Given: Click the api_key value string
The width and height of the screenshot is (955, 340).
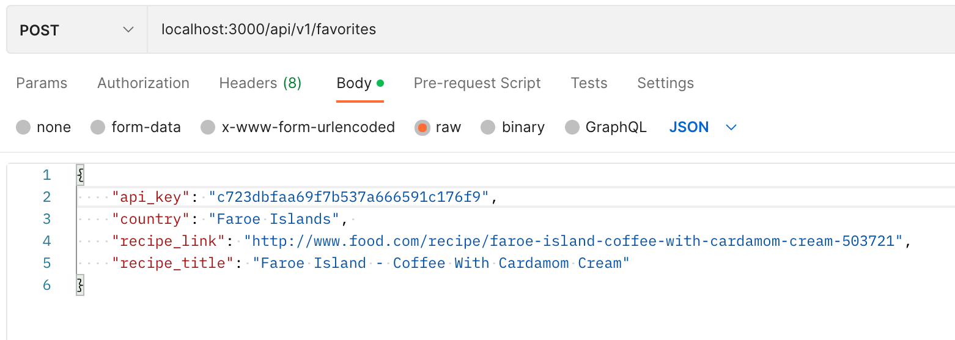Looking at the screenshot, I should click(x=349, y=197).
